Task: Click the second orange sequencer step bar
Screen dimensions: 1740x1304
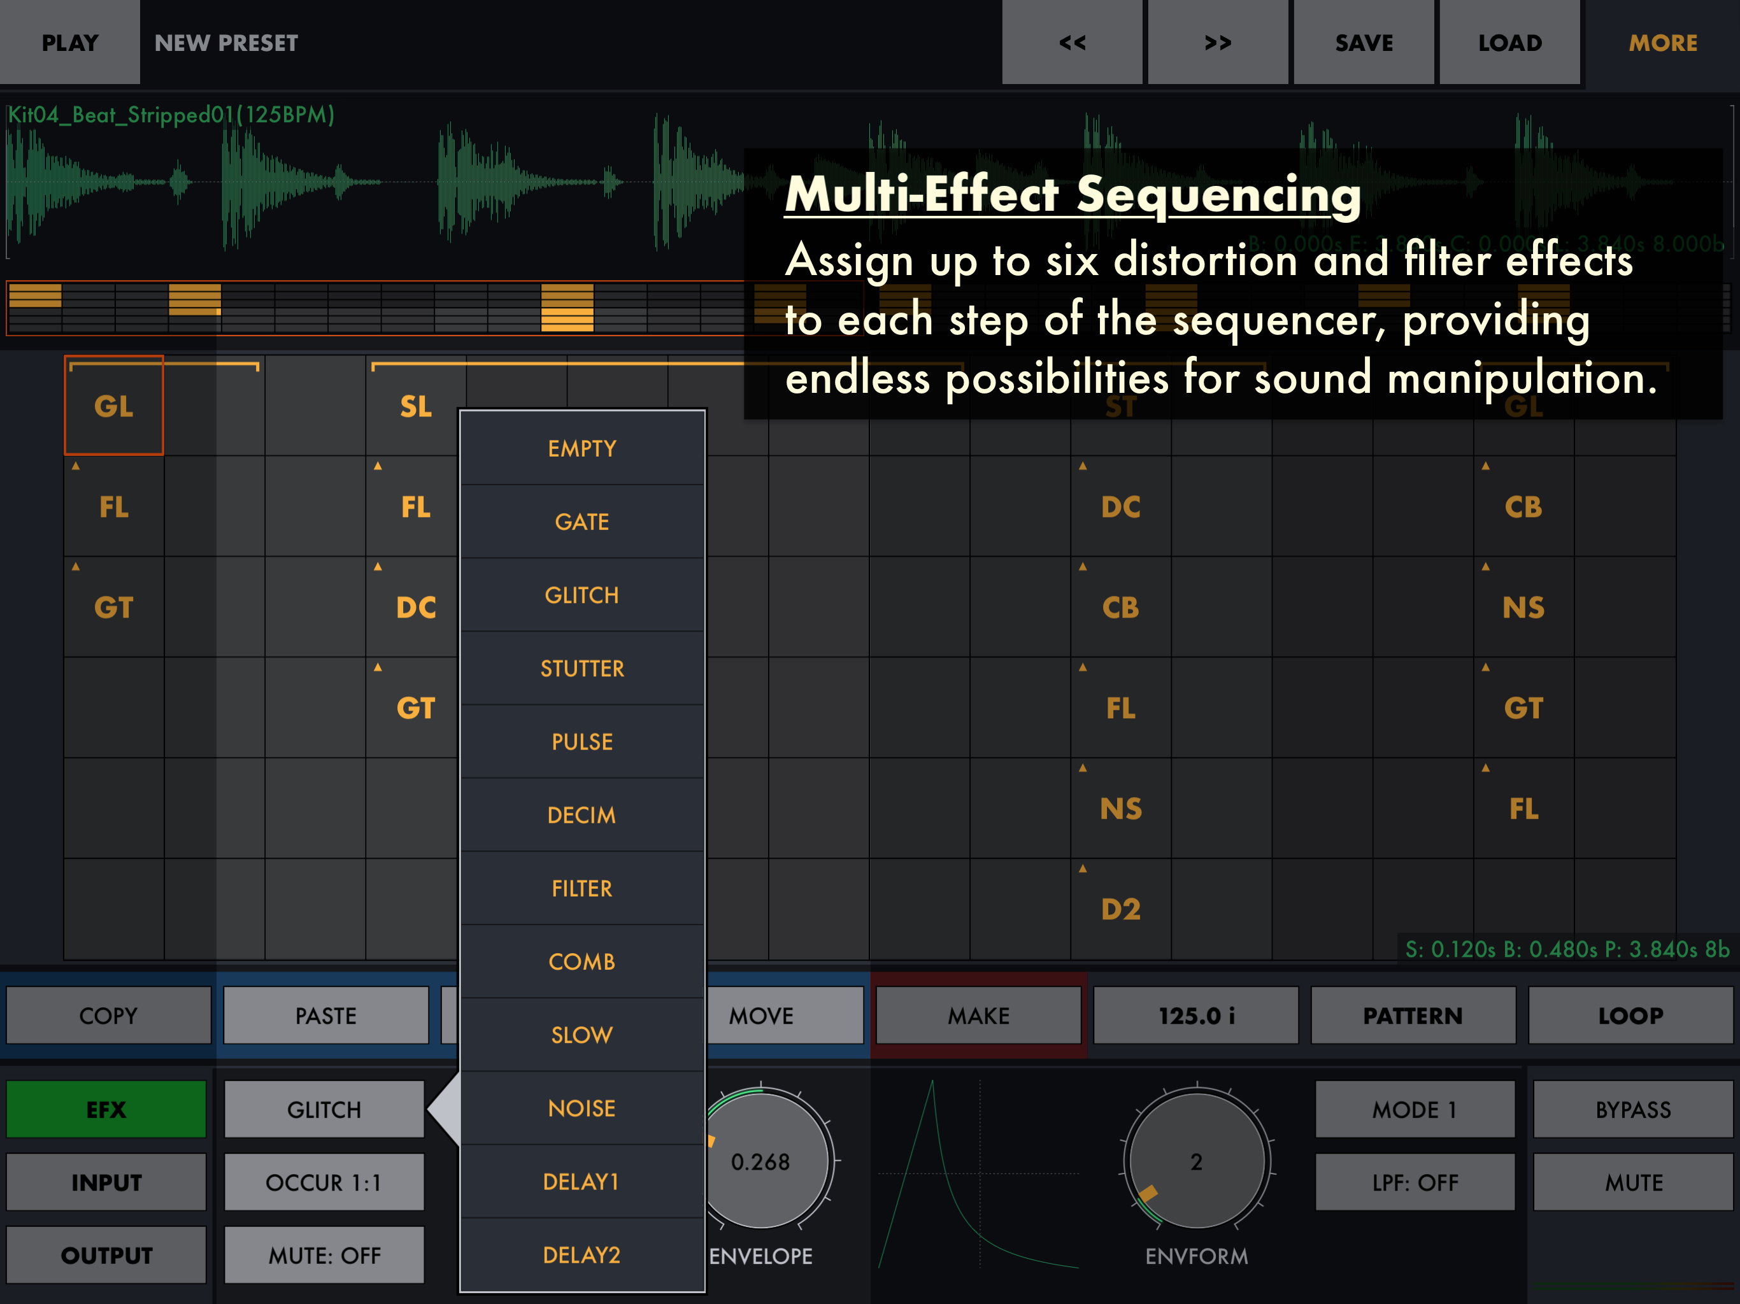Action: click(x=195, y=300)
